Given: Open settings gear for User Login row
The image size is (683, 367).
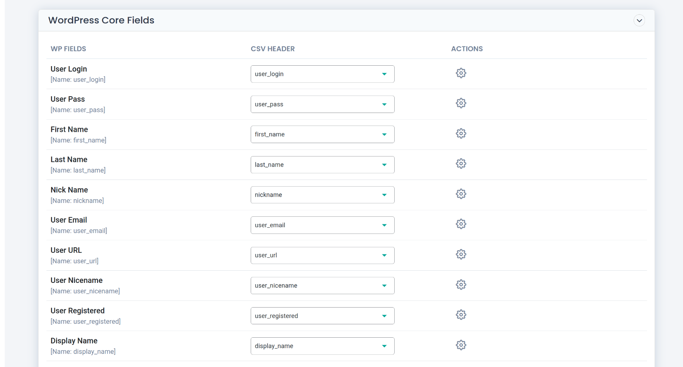Looking at the screenshot, I should pos(461,73).
